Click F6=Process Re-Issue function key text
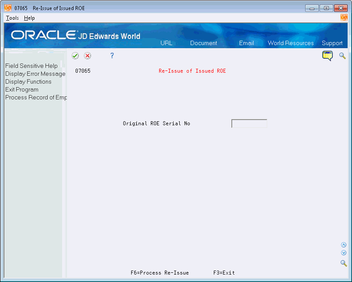 coord(160,273)
